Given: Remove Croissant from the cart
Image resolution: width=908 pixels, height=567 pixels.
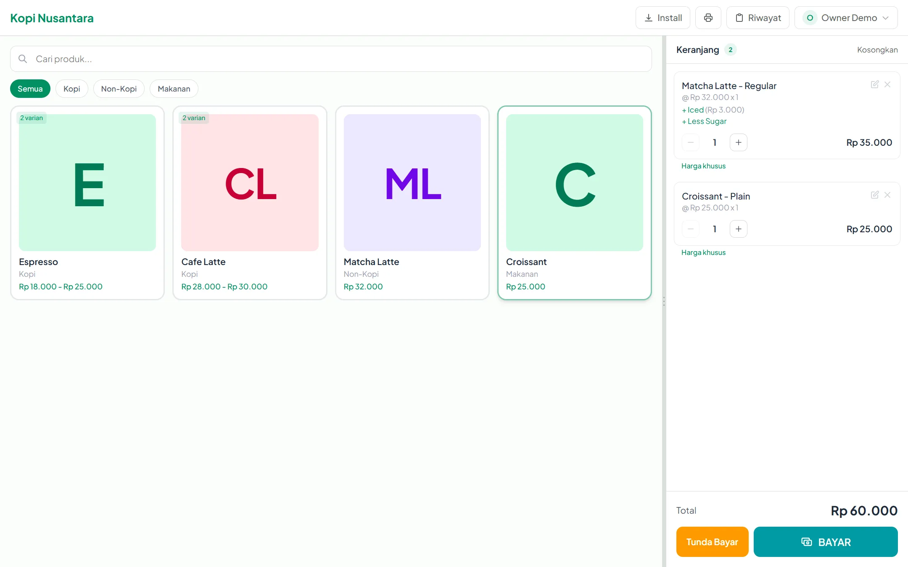Looking at the screenshot, I should coord(887,195).
